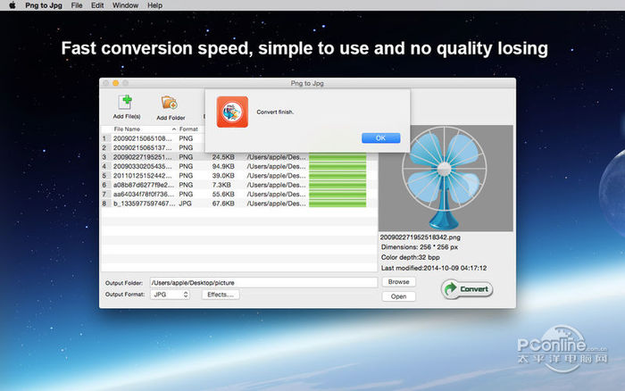Select row 5 file 20110125152442...
This screenshot has height=391, width=625.
(x=142, y=175)
